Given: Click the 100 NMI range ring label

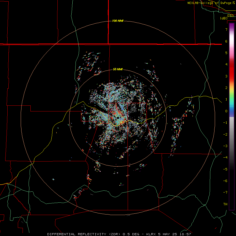Looking at the screenshot, I should tap(118, 21).
